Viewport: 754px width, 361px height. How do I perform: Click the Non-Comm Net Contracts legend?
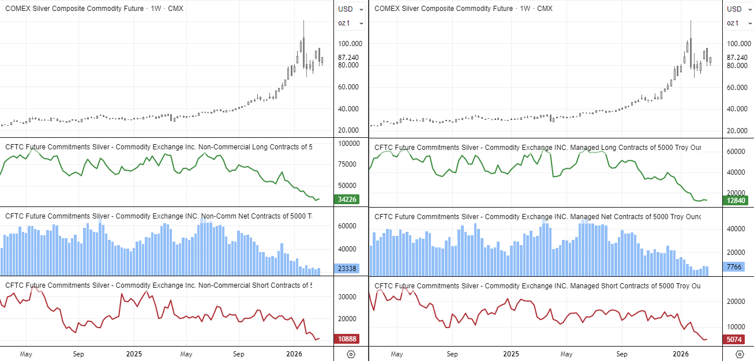pyautogui.click(x=159, y=216)
